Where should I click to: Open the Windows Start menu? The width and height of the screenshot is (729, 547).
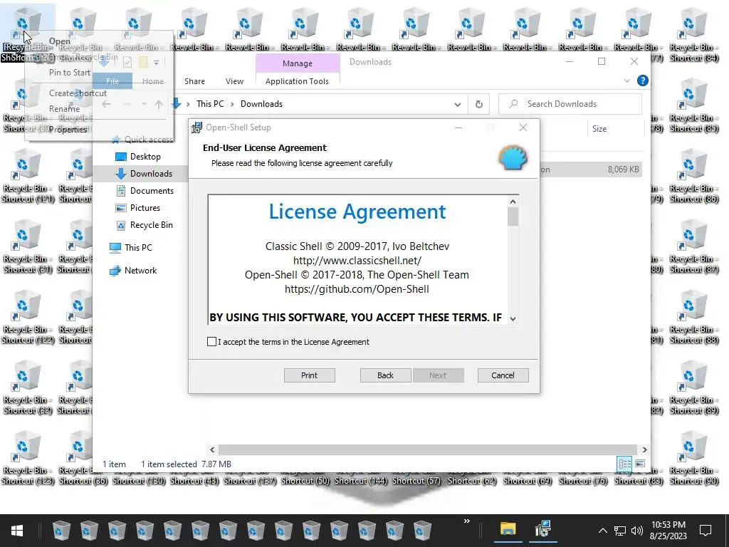click(x=17, y=531)
